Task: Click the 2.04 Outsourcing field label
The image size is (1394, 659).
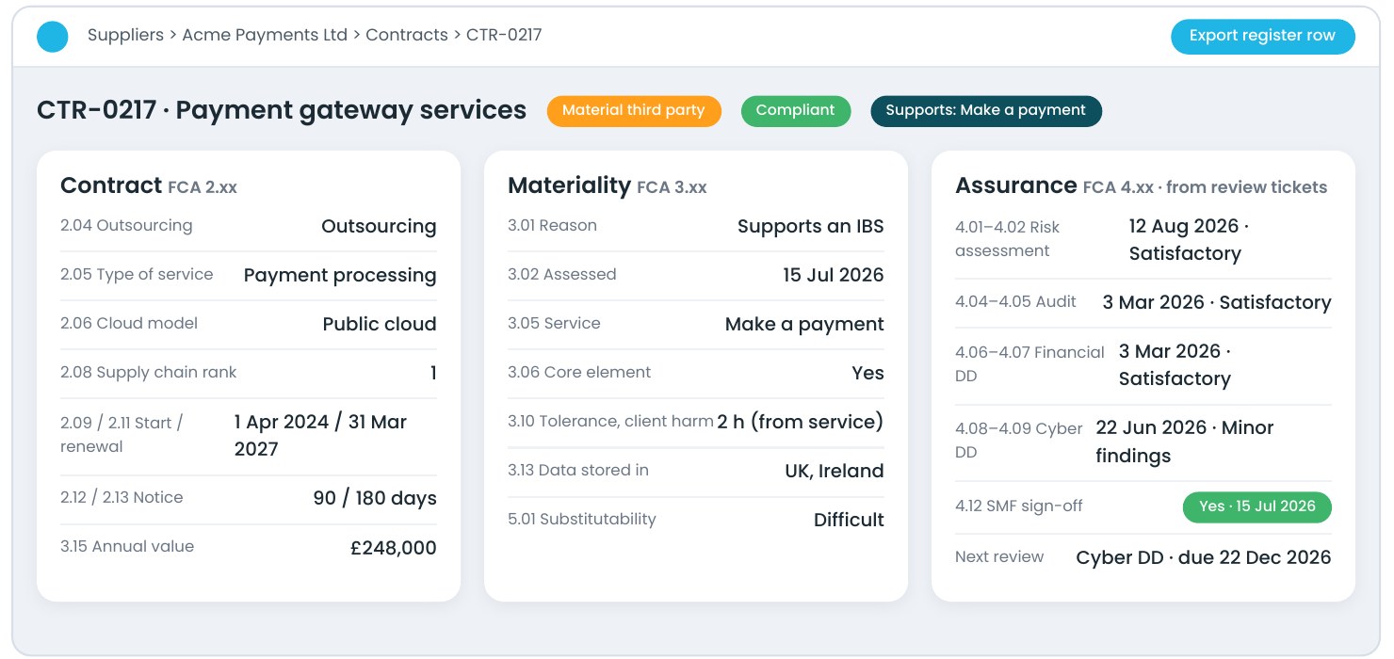Action: pos(126,226)
